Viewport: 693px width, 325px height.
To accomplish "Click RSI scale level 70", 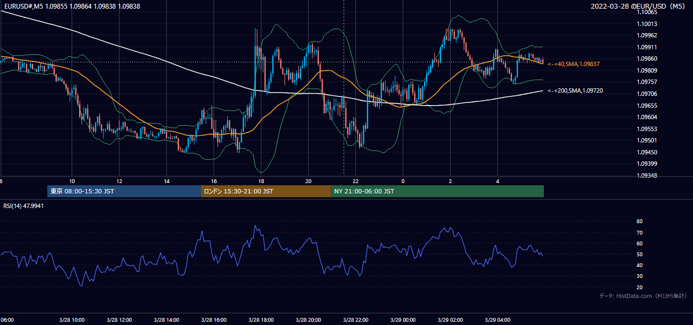I will (x=640, y=232).
